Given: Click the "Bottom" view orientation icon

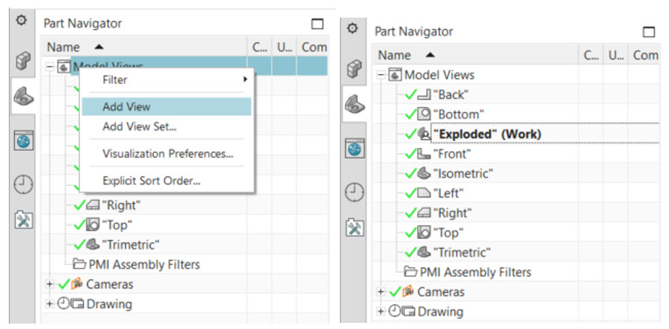Looking at the screenshot, I should pyautogui.click(x=423, y=115).
